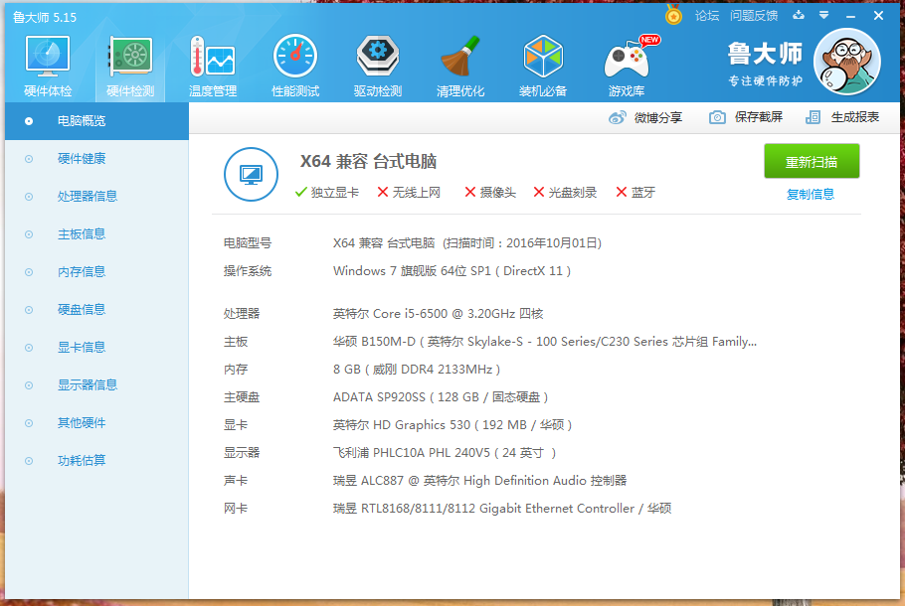Click the 操作系统 label
Screen dimensions: 905x606
coord(248,271)
